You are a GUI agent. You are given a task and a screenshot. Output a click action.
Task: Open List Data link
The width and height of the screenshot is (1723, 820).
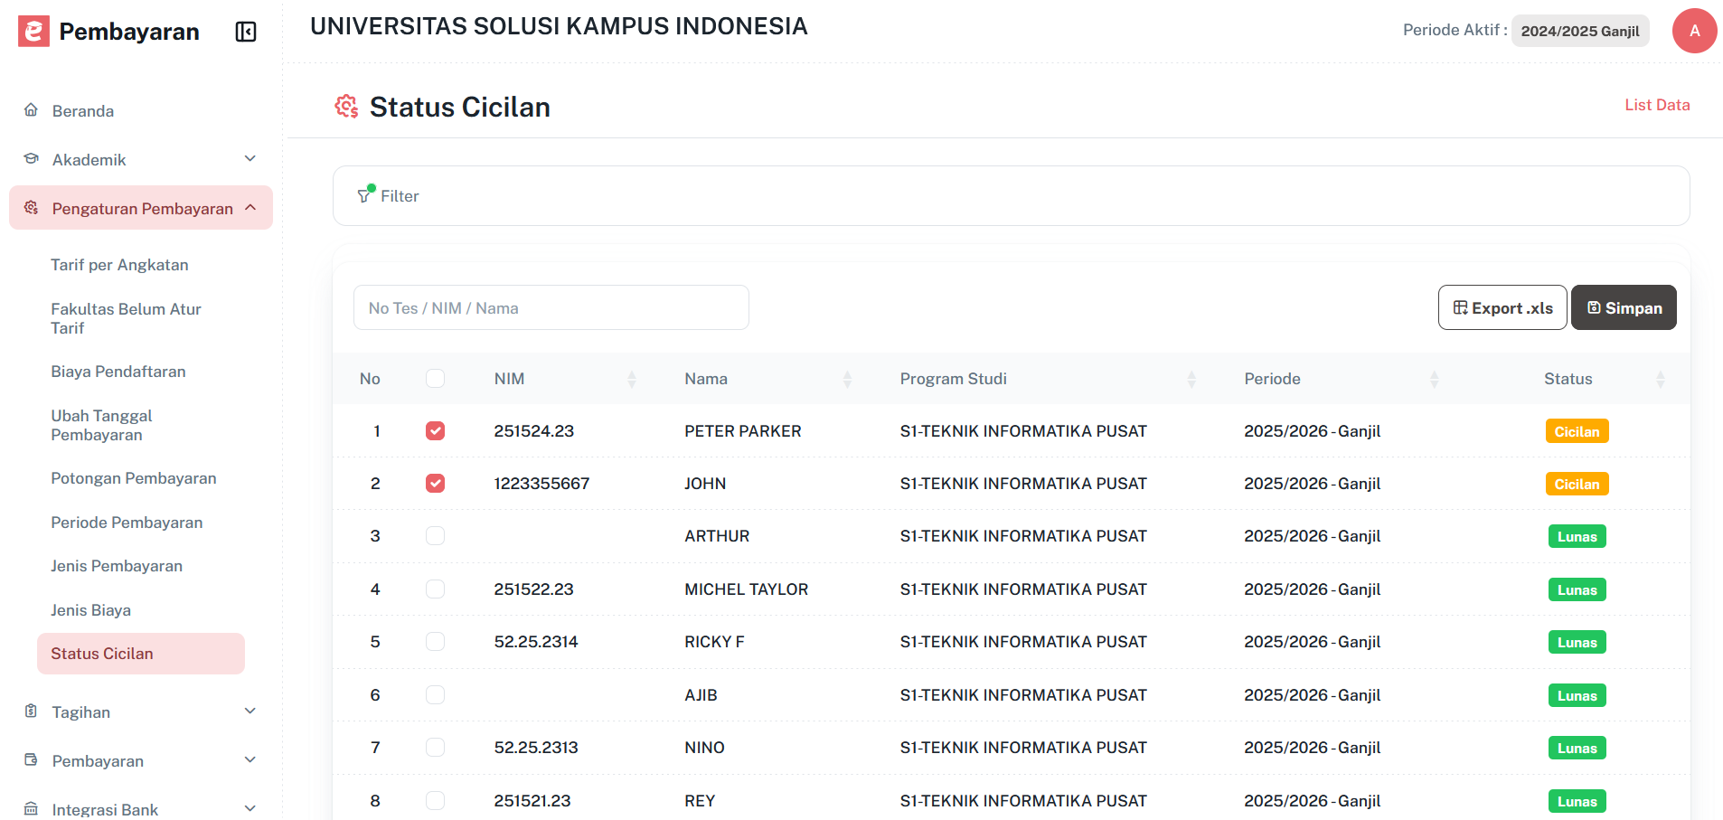point(1657,104)
